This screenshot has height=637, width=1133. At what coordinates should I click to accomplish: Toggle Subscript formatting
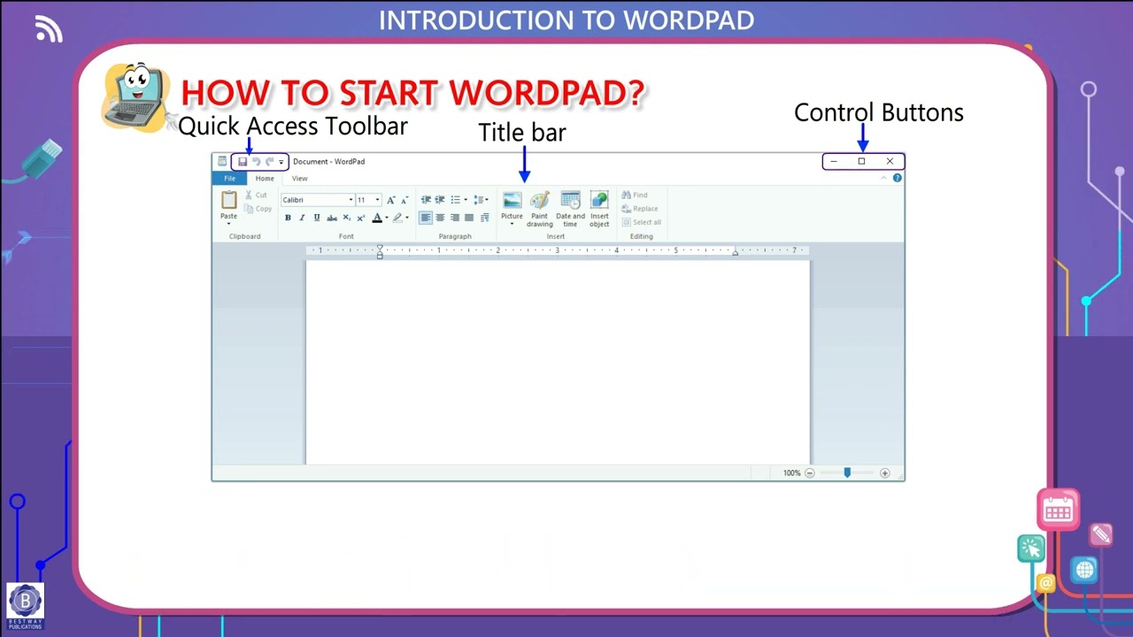tap(347, 218)
